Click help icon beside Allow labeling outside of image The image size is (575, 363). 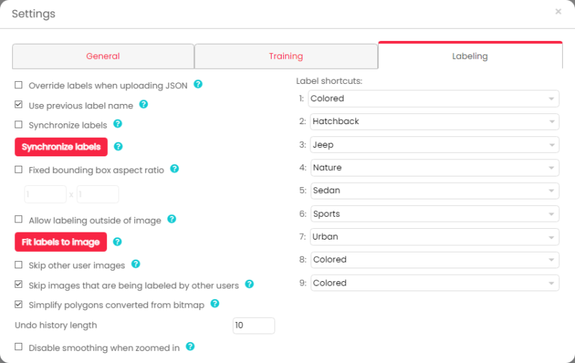[172, 220]
